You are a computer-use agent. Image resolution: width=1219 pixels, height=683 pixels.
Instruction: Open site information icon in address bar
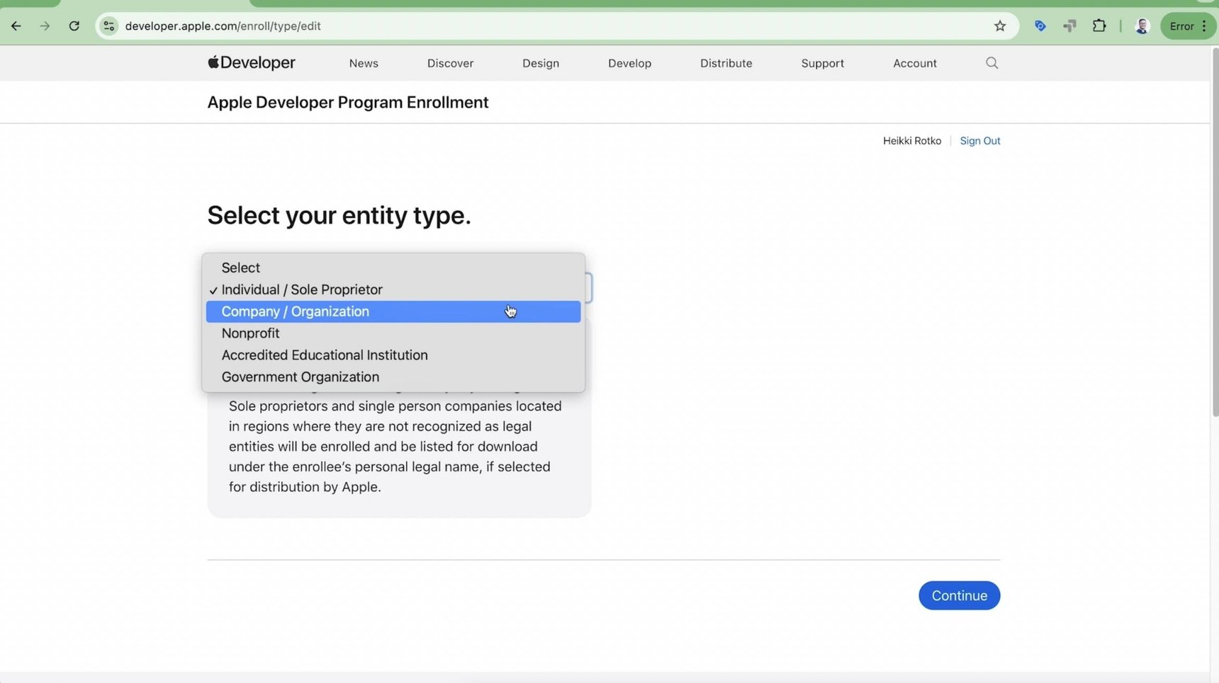click(108, 25)
